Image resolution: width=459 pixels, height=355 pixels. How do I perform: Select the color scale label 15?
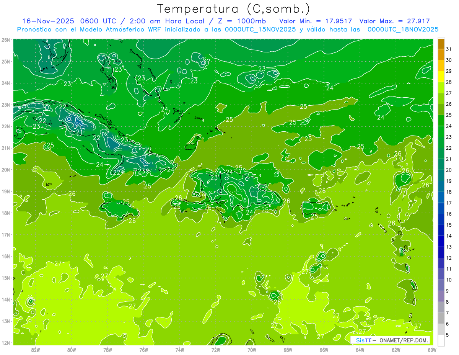pyautogui.click(x=449, y=225)
